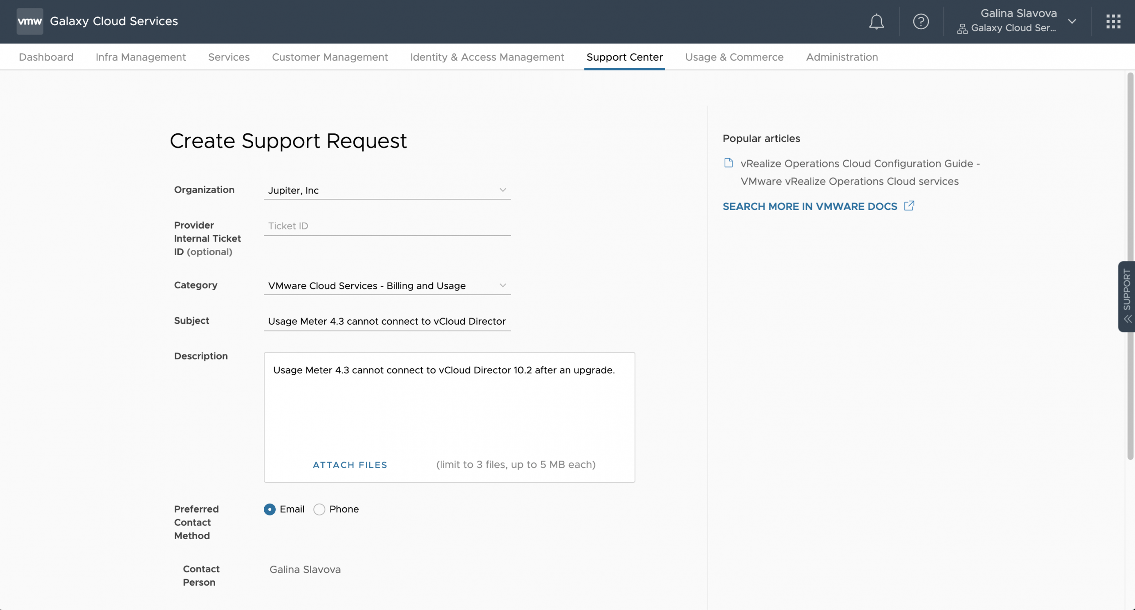Click the vmw logo icon
The image size is (1135, 610).
[x=30, y=21]
